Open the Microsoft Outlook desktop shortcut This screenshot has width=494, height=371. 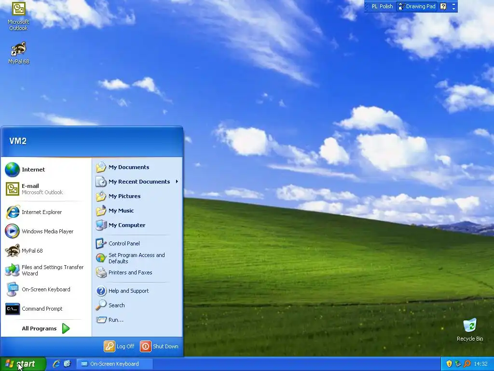18,16
